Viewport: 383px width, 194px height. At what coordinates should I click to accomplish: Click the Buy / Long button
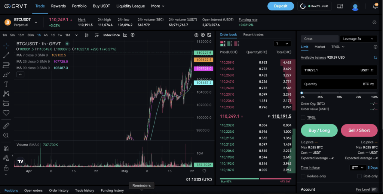[319, 130]
